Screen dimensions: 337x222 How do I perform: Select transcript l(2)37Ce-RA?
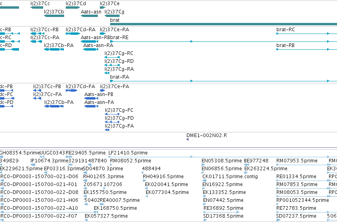point(114,30)
